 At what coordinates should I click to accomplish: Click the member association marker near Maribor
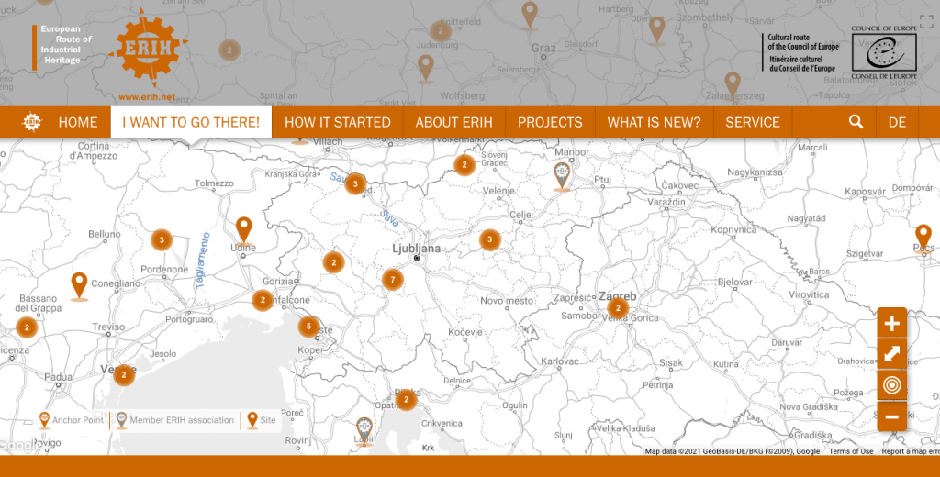coord(563,174)
